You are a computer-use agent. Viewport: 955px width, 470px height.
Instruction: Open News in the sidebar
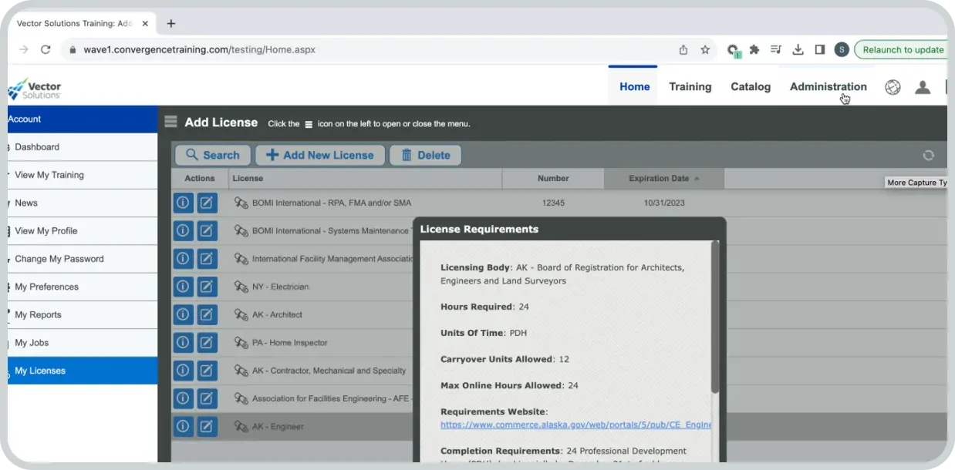click(x=83, y=203)
